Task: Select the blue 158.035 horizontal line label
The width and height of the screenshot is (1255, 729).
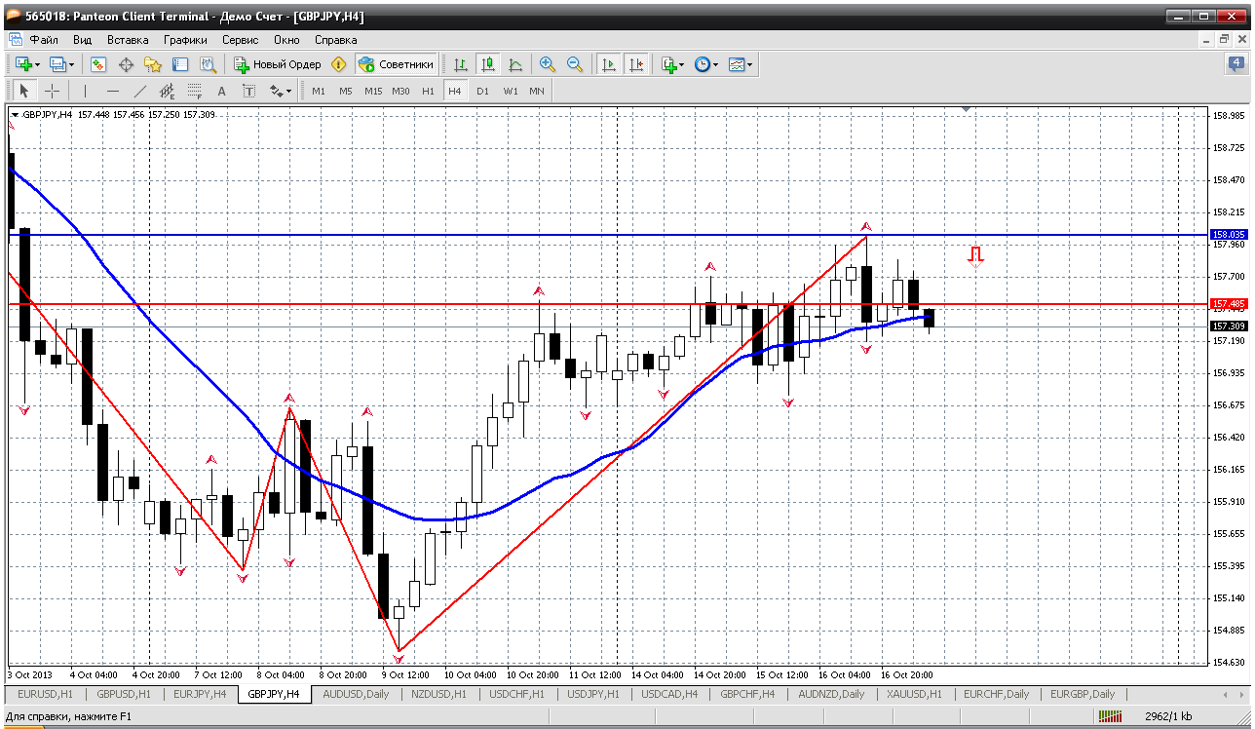Action: (x=1228, y=234)
